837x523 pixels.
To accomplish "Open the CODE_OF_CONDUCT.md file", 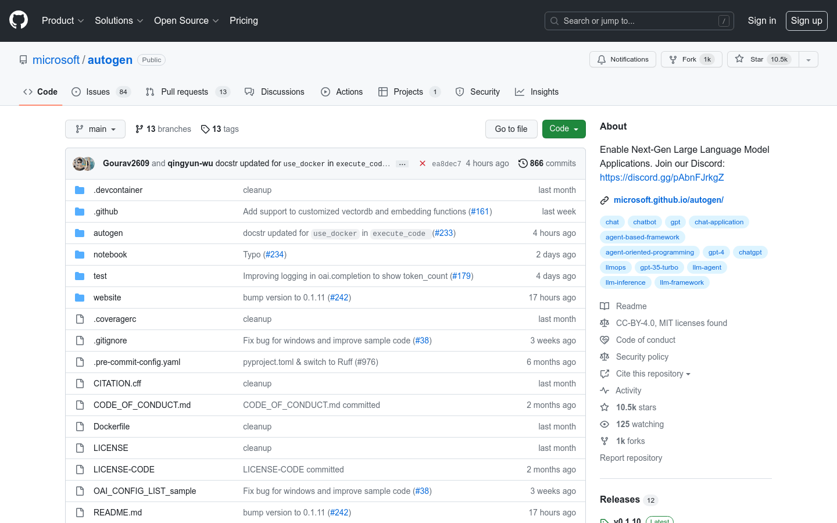I will point(142,405).
